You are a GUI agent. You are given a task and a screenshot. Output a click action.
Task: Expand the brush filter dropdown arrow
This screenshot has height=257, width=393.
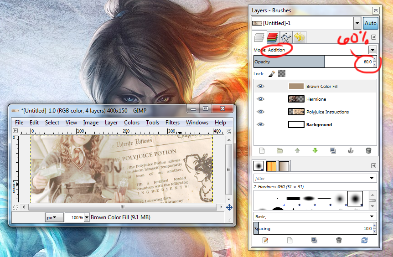point(372,178)
